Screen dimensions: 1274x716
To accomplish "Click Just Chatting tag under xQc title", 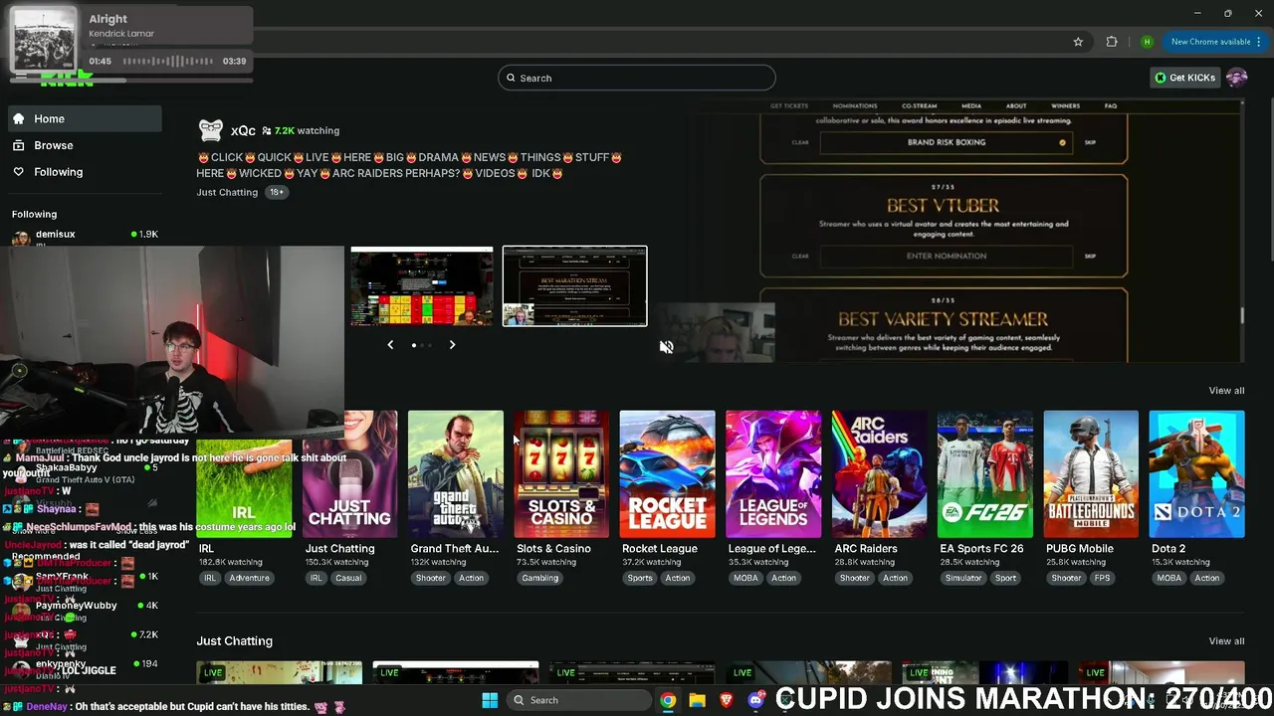I will tap(227, 192).
